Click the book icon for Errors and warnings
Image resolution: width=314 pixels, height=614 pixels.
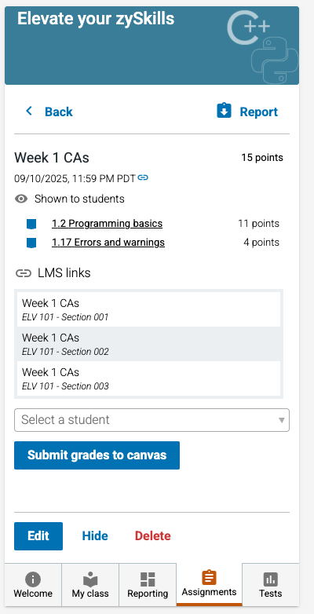tap(31, 243)
